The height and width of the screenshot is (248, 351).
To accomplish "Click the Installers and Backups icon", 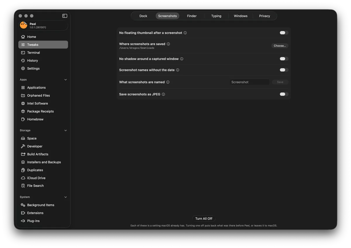I will pyautogui.click(x=23, y=162).
